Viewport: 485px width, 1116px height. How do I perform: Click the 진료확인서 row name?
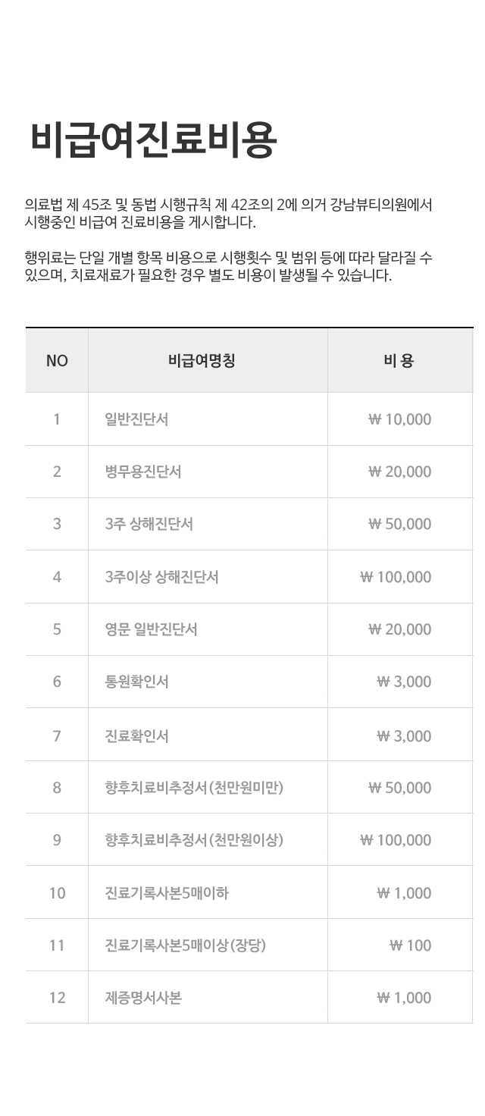(x=136, y=735)
